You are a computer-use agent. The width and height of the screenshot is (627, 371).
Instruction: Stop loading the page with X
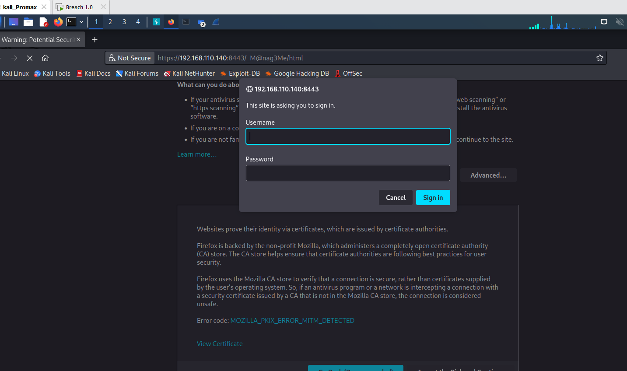(30, 58)
